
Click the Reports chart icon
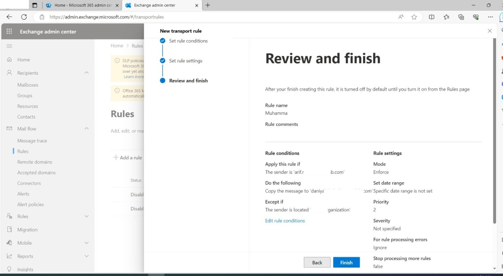pos(9,256)
